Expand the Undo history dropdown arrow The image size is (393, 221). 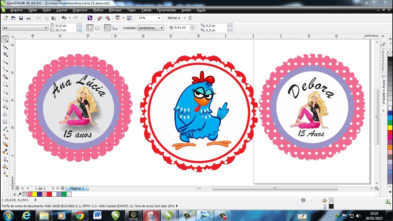click(69, 18)
